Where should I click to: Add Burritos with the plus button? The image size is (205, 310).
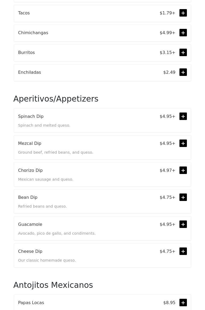pos(183,53)
